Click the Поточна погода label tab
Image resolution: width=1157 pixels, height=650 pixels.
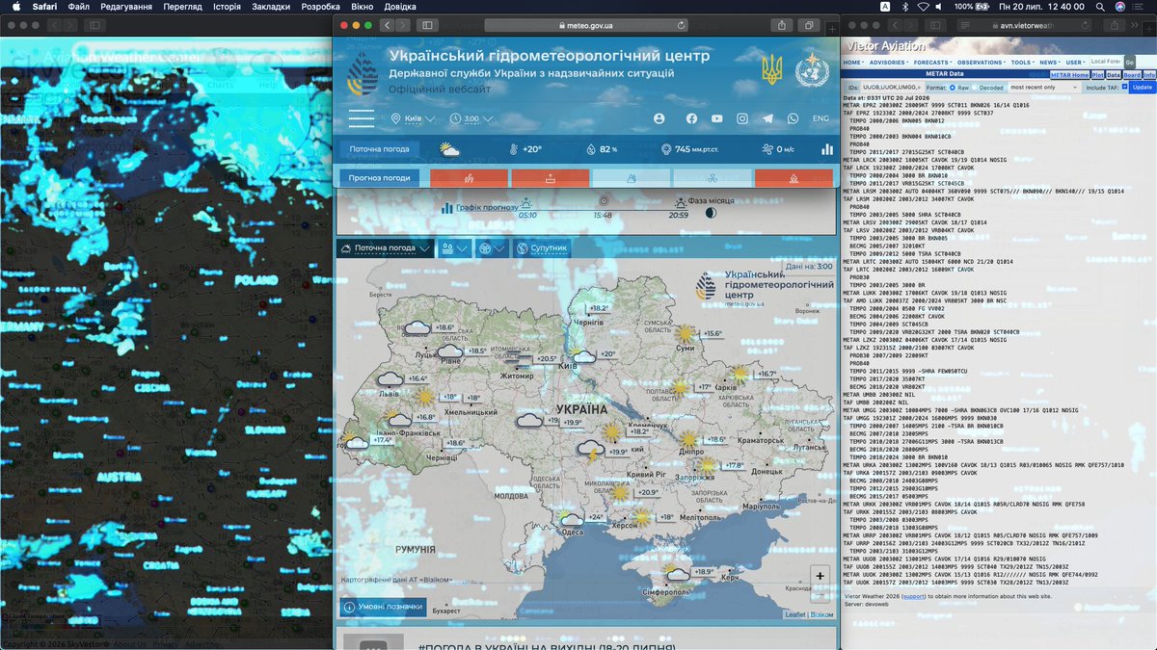[380, 149]
